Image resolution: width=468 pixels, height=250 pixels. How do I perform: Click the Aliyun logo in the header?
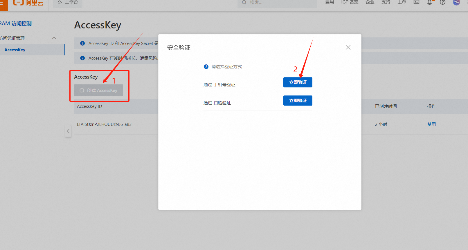point(28,3)
